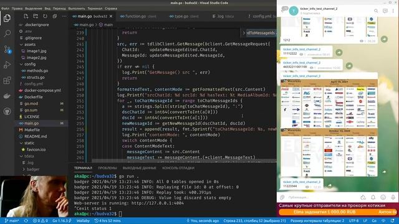Switch the main git branch in status bar

(12, 221)
